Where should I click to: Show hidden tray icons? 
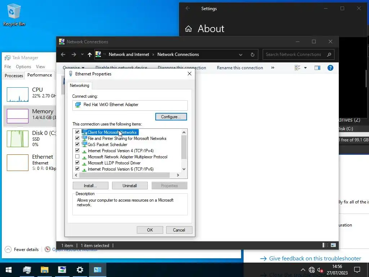[303, 270]
